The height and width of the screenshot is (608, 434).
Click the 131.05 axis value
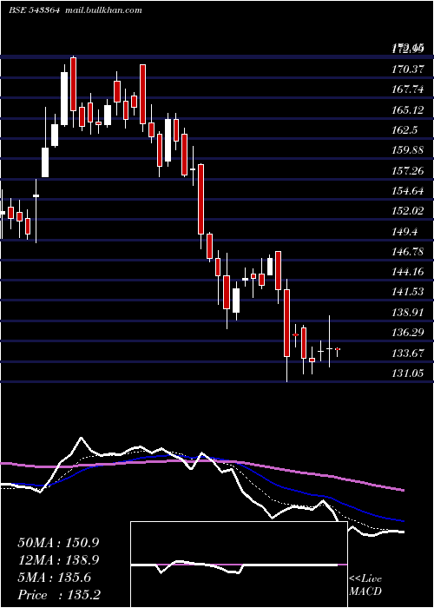pos(408,373)
